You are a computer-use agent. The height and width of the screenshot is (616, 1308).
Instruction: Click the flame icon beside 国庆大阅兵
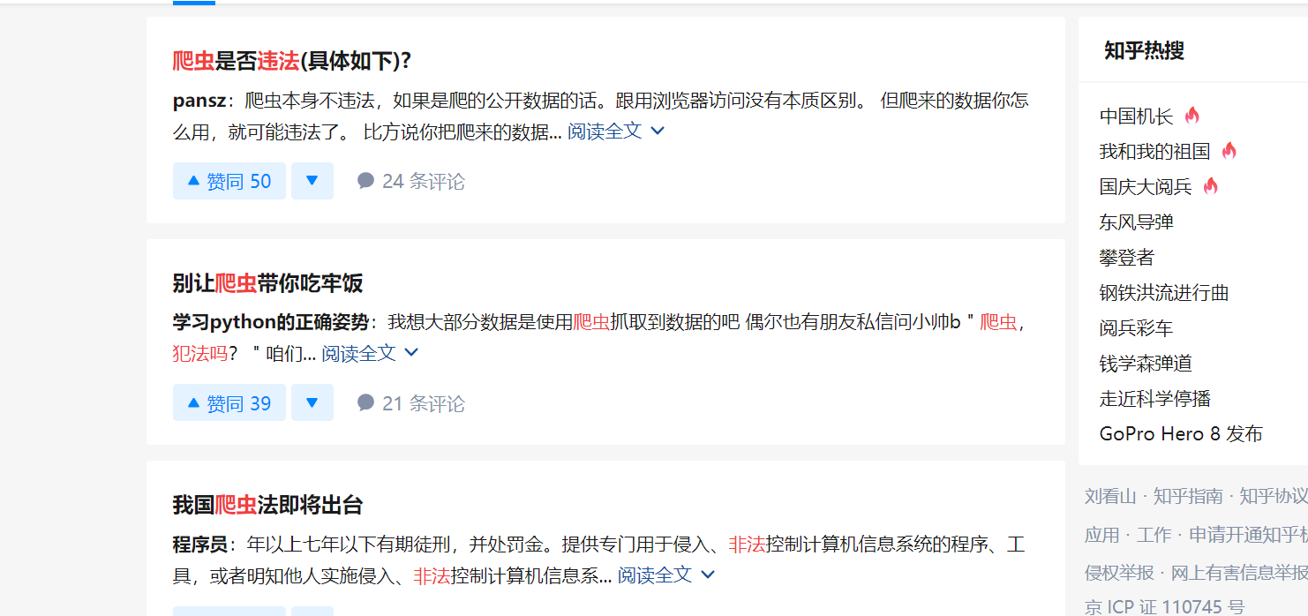coord(1211,185)
